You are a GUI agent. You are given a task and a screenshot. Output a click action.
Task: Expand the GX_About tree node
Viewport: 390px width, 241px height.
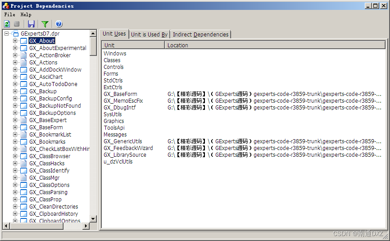pyautogui.click(x=15, y=41)
